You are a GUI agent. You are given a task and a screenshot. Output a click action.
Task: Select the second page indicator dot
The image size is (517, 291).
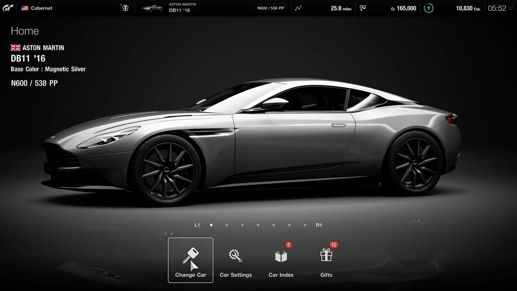click(227, 225)
